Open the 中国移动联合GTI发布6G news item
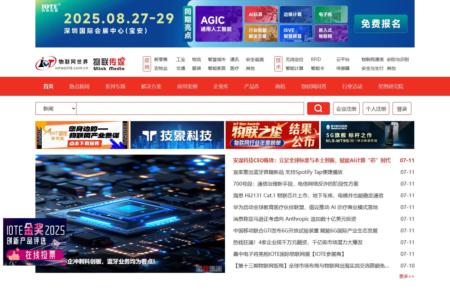This screenshot has width=450, height=295. [x=306, y=230]
